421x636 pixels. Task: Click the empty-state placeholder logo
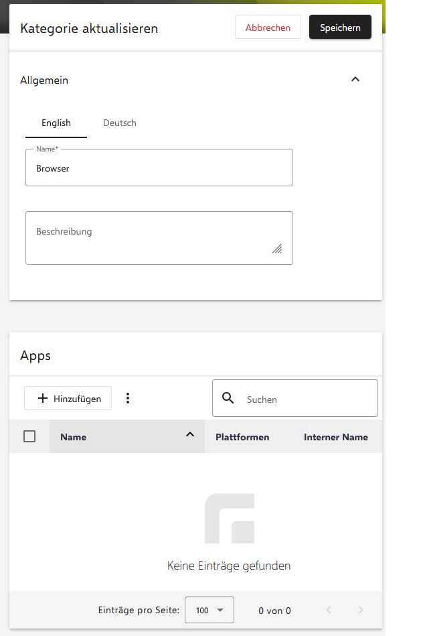pos(229,518)
